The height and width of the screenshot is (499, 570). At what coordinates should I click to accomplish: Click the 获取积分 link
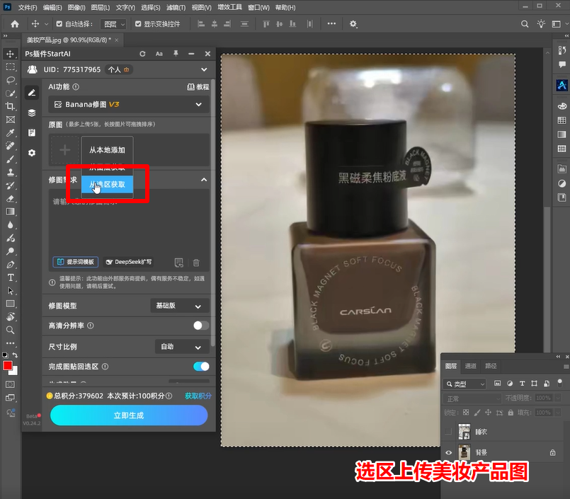[198, 396]
